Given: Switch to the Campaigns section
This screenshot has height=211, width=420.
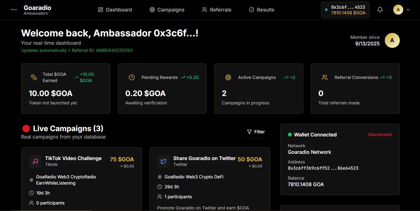Looking at the screenshot, I should pyautogui.click(x=167, y=10).
